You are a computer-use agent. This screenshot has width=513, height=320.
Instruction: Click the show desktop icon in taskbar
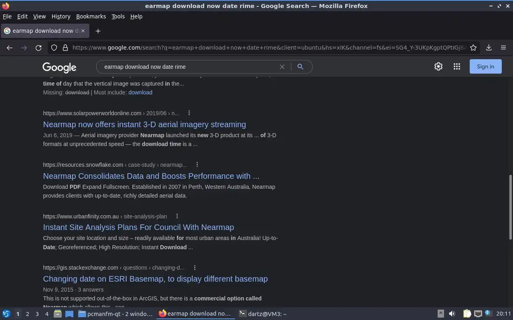(69, 314)
